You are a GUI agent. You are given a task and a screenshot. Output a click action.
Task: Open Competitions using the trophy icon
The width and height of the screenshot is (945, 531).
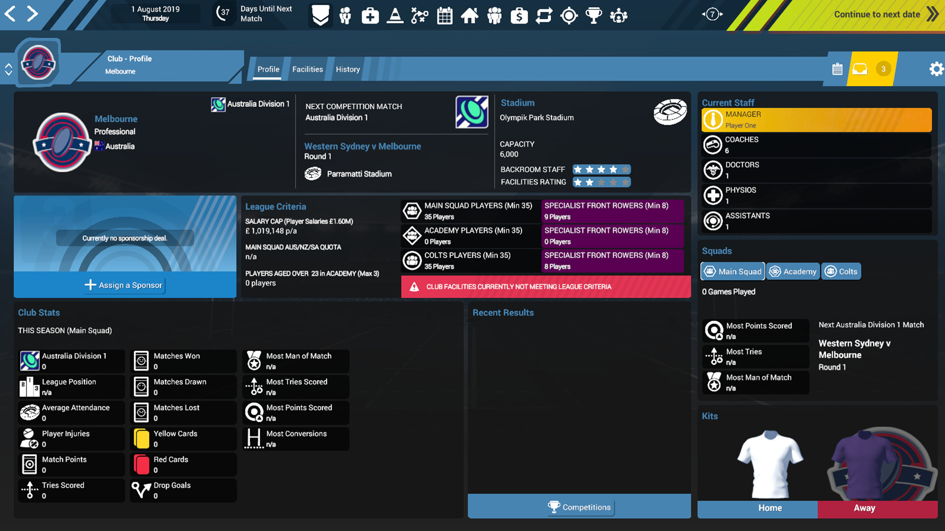click(x=593, y=15)
